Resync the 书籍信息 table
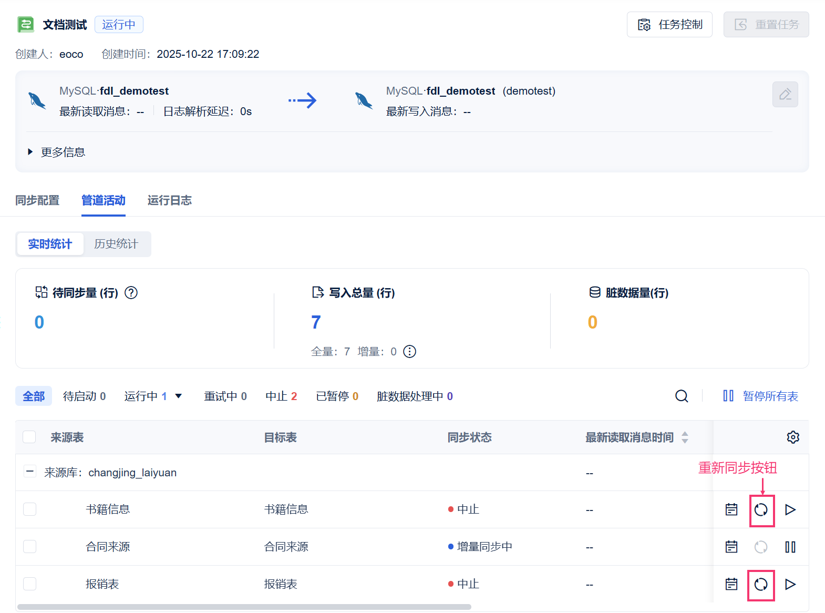825x613 pixels. tap(761, 509)
